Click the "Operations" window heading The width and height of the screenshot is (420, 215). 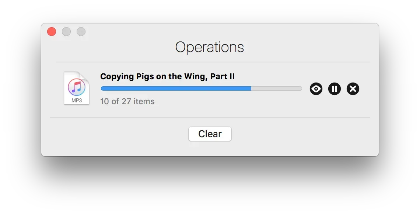tap(209, 47)
